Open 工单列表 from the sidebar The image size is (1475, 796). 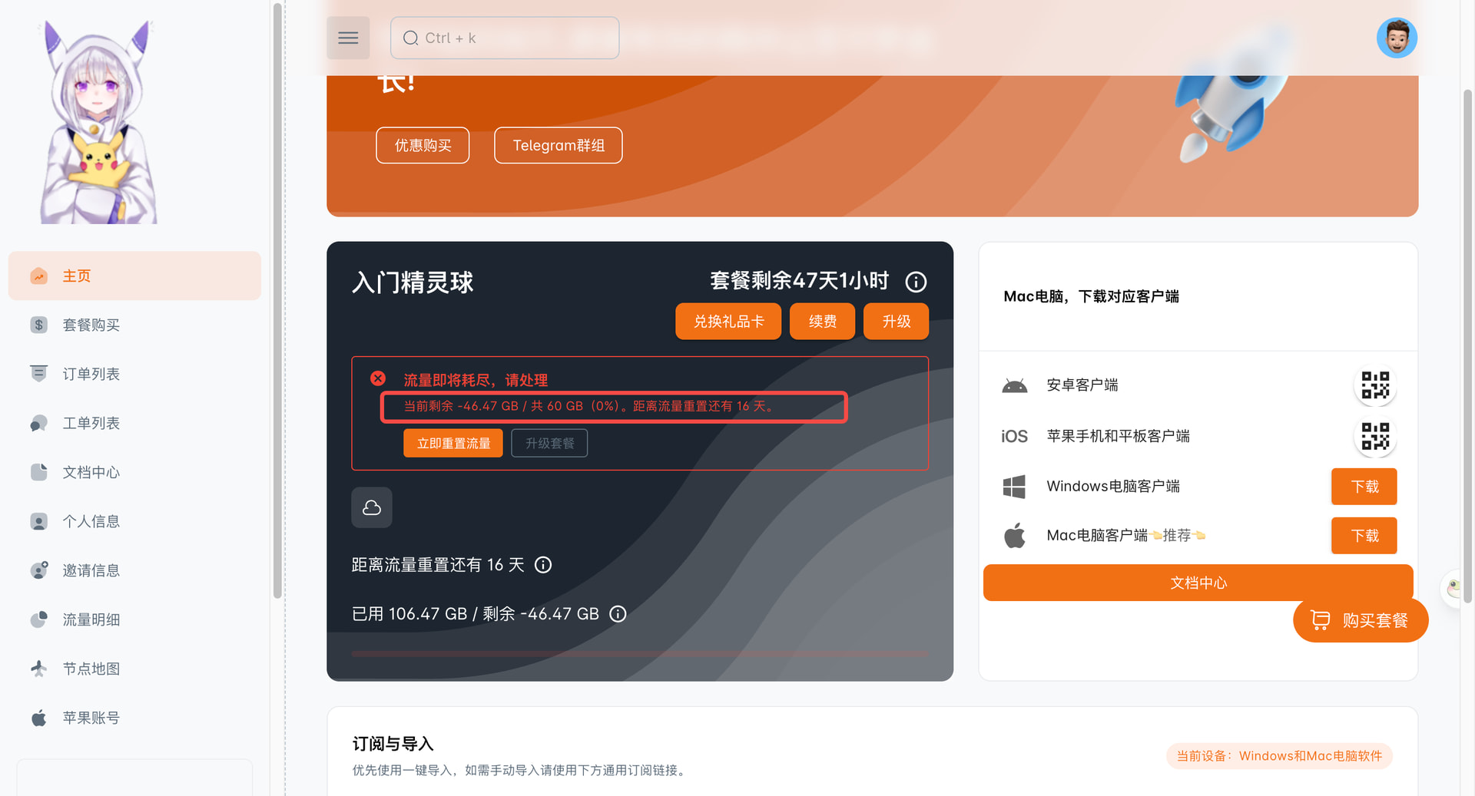click(x=134, y=423)
